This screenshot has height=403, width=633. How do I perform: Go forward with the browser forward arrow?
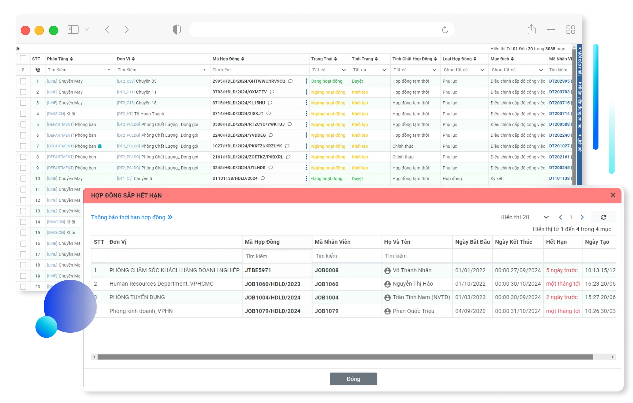[x=126, y=30]
